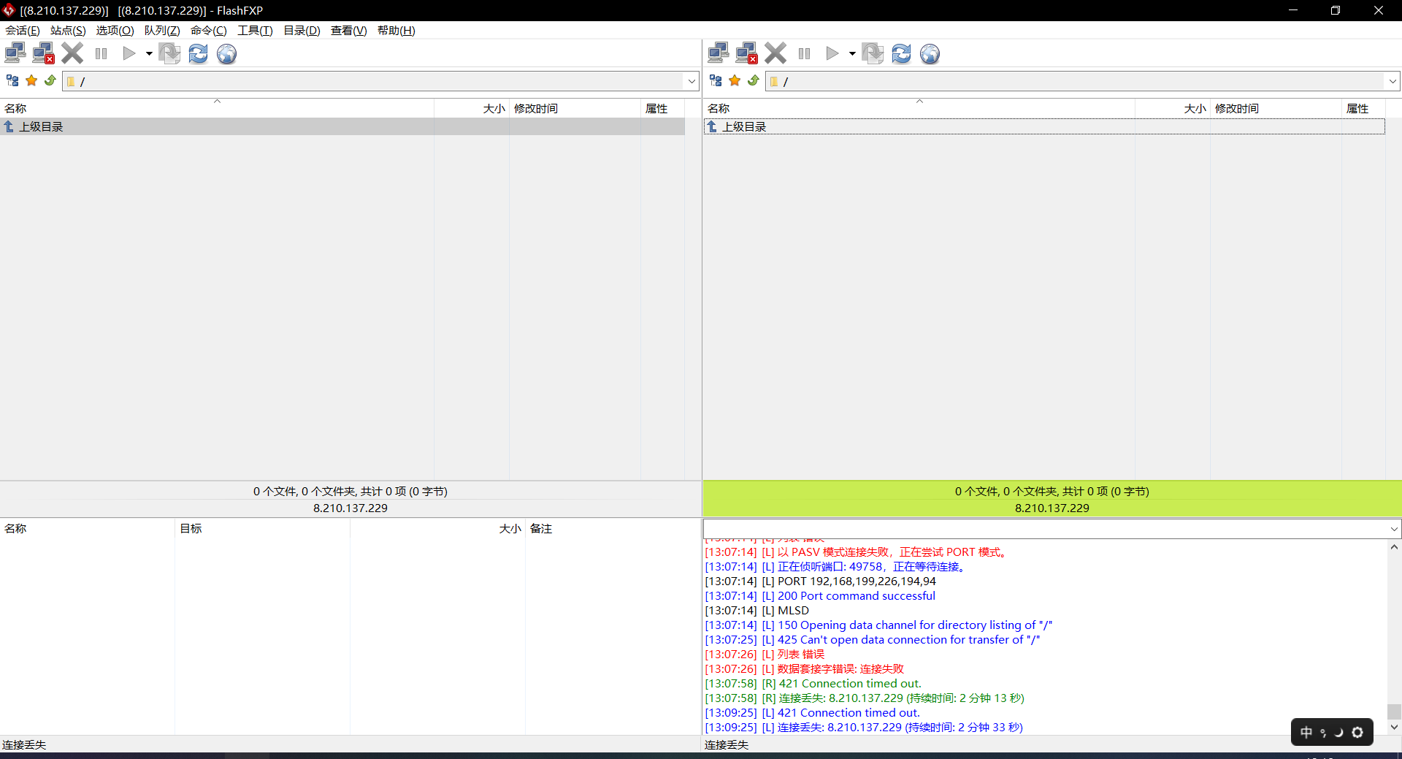1402x759 pixels.
Task: Sort right pane by 属性 column
Action: point(1363,108)
